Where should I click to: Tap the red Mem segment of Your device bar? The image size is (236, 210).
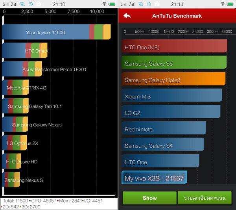pyautogui.click(x=92, y=32)
